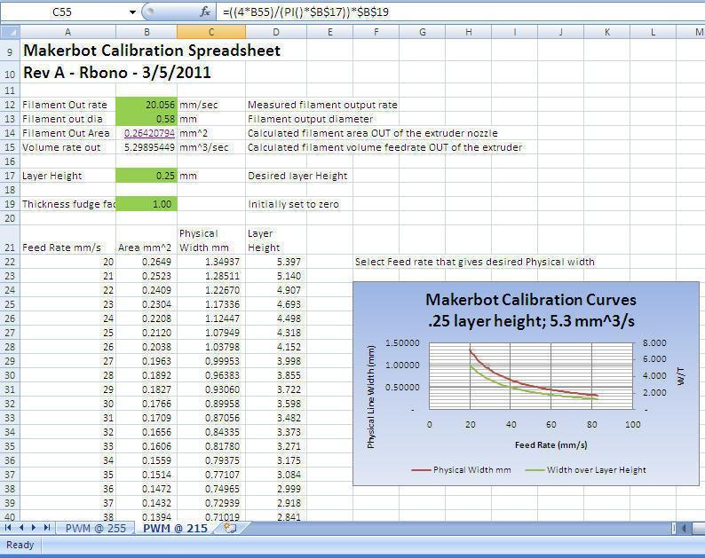705x558 pixels.
Task: Click the green cell with 0.58
Action: coord(147,119)
